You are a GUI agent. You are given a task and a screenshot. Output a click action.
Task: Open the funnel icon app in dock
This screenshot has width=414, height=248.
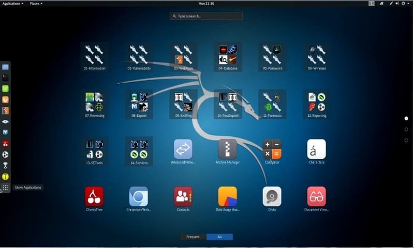pos(5,165)
